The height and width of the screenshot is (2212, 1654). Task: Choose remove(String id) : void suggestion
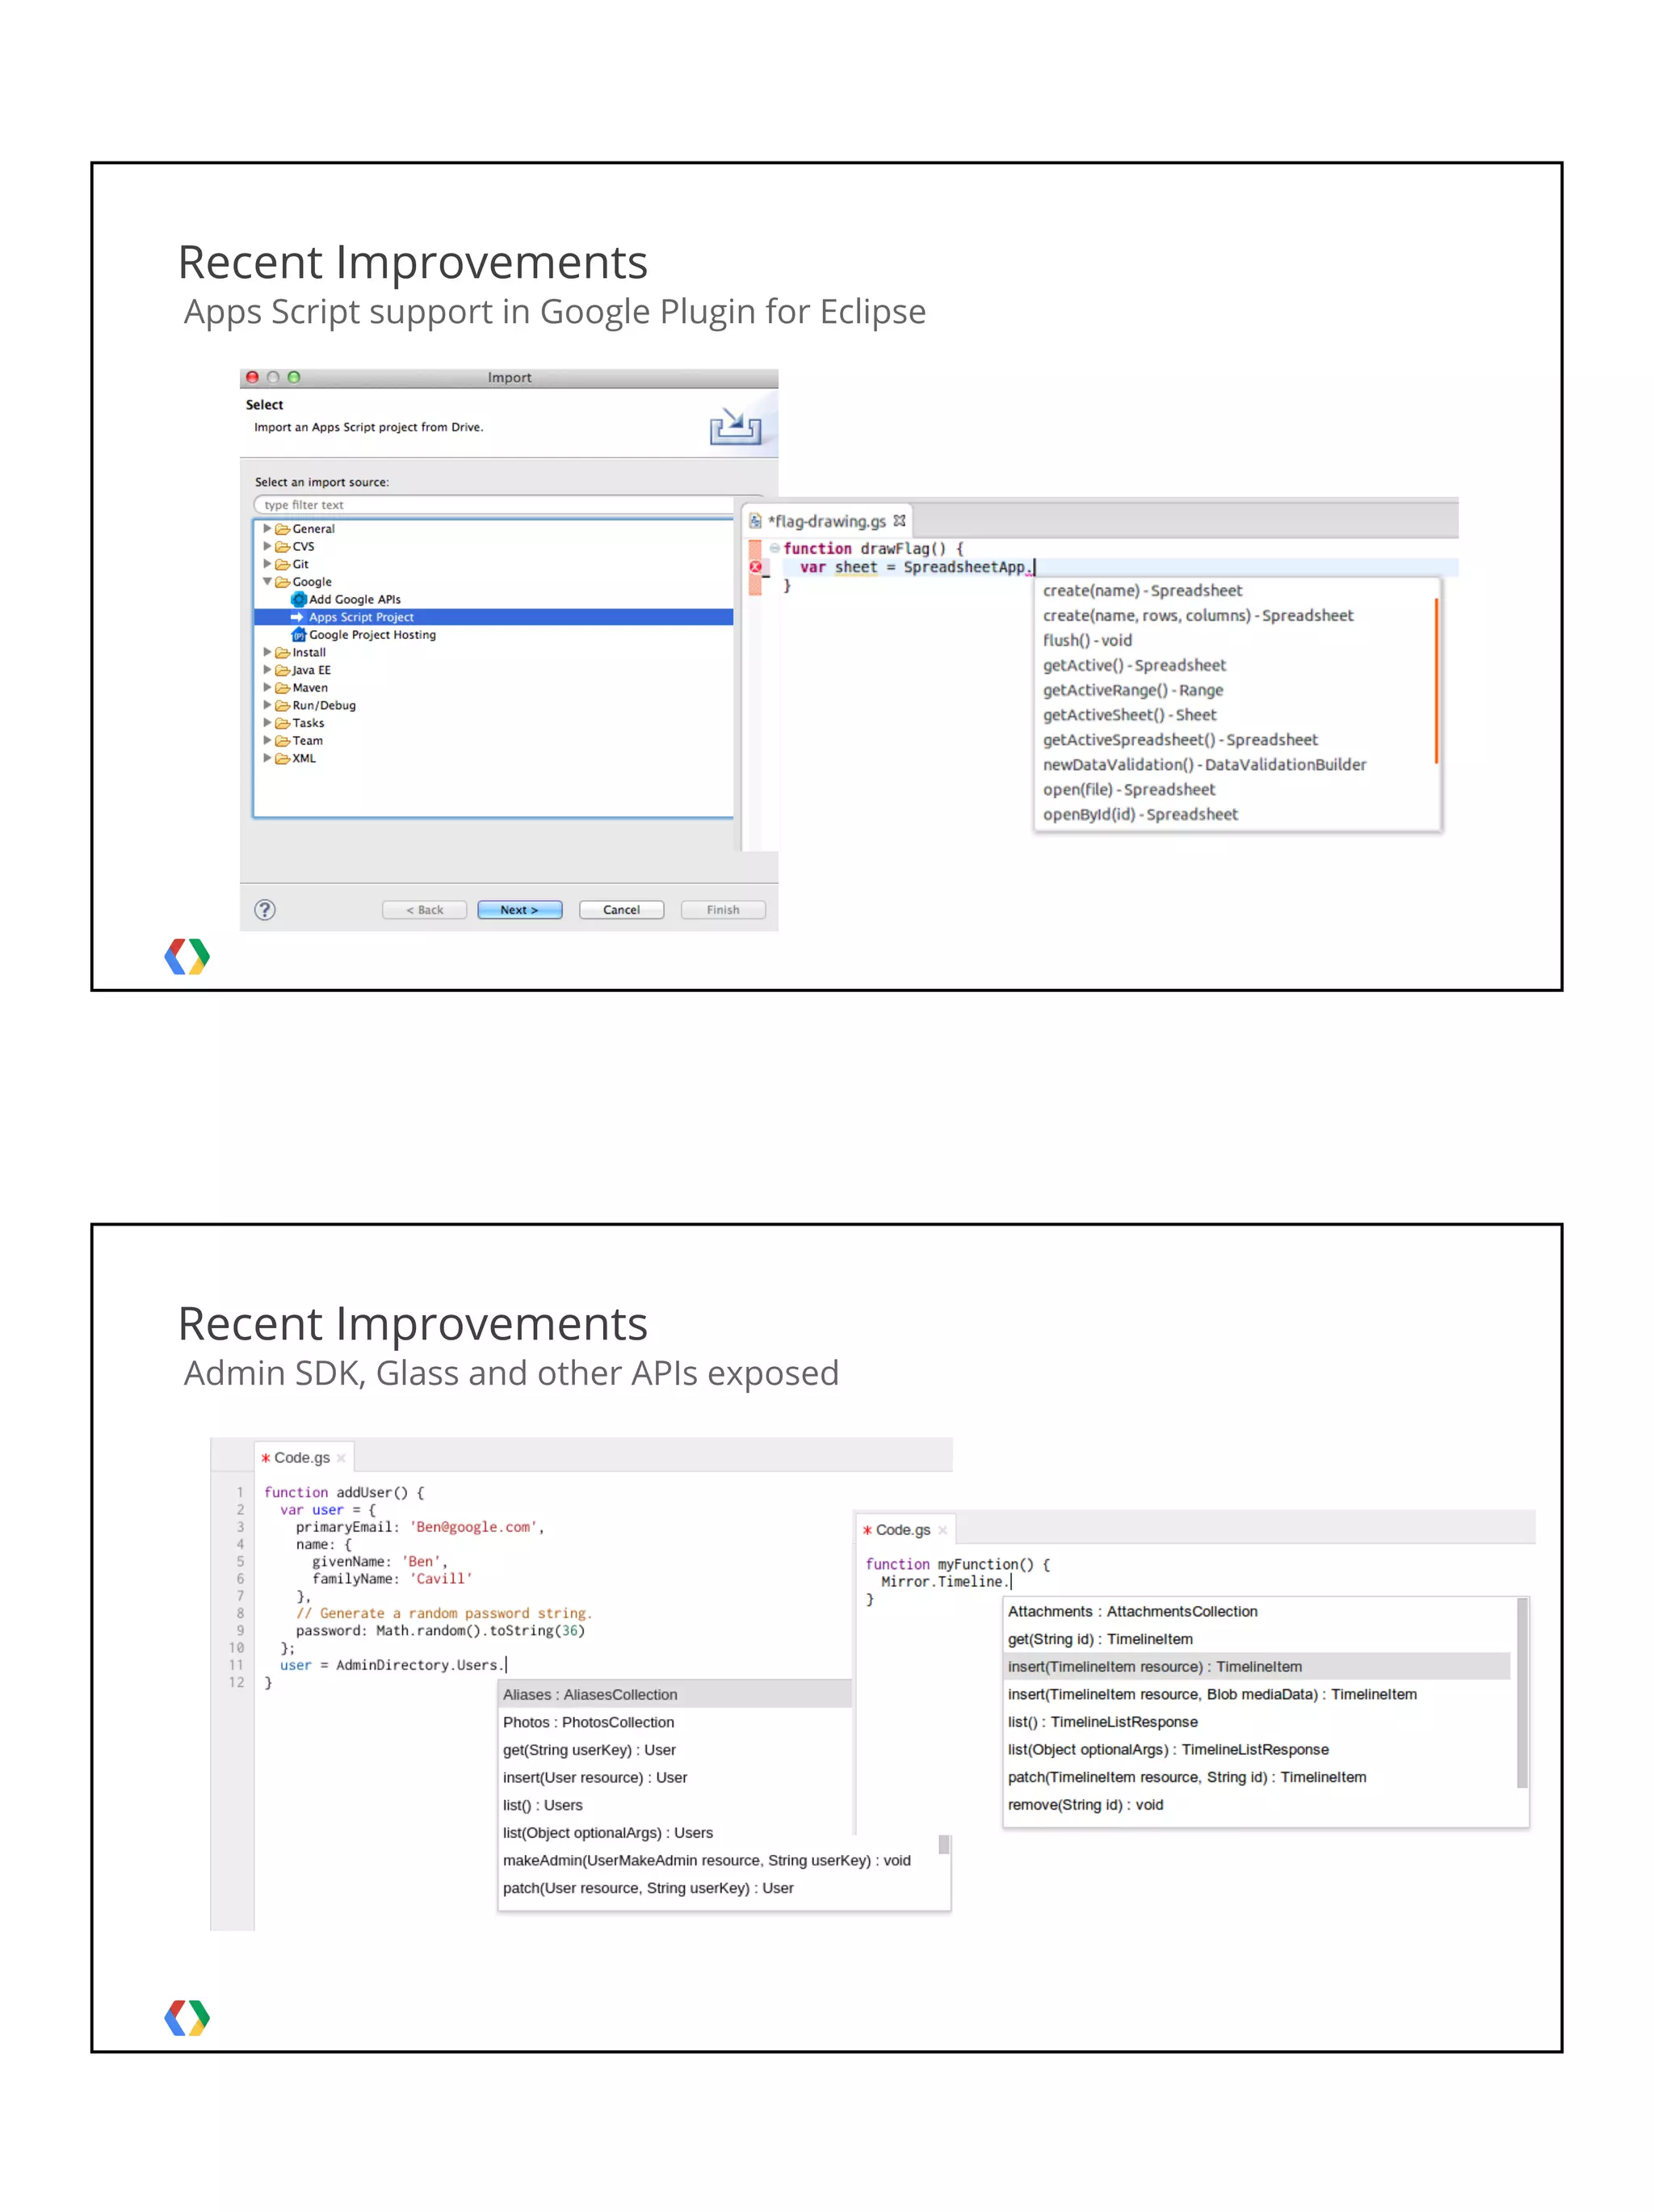tap(1085, 1805)
